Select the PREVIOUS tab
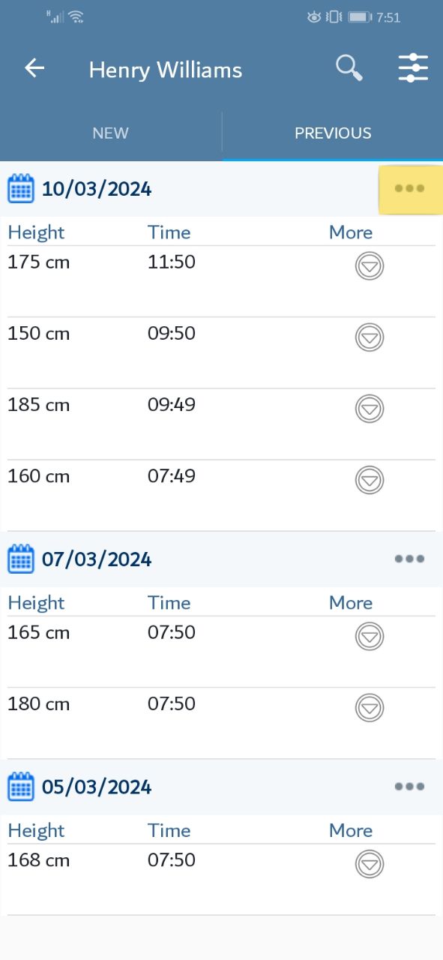The image size is (443, 960). [333, 133]
